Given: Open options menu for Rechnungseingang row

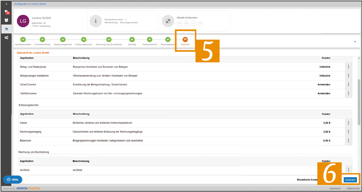Looking at the screenshot, I should coord(348,132).
